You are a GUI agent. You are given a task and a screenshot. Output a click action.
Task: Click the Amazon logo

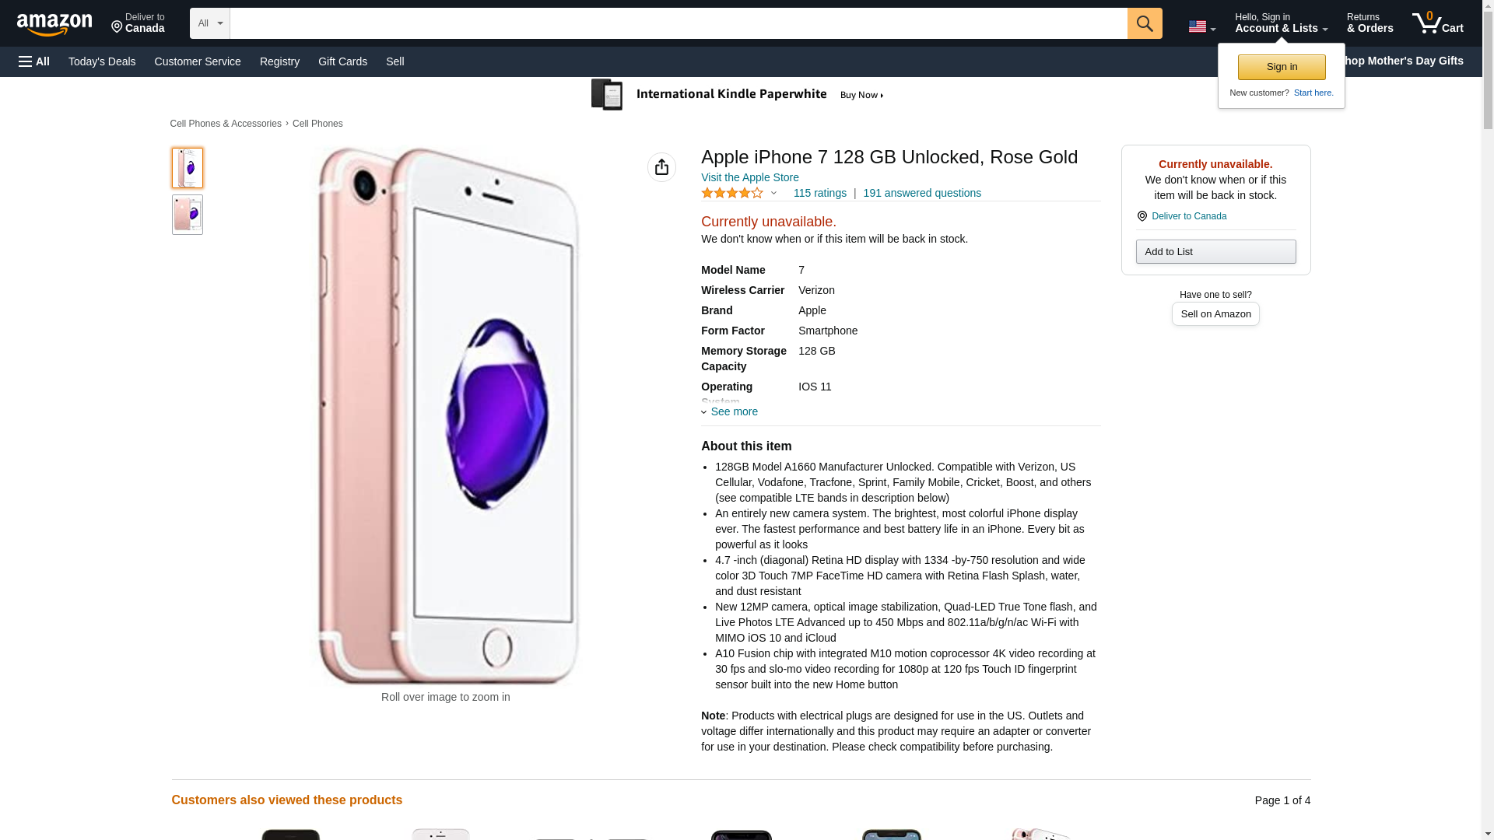(x=54, y=24)
